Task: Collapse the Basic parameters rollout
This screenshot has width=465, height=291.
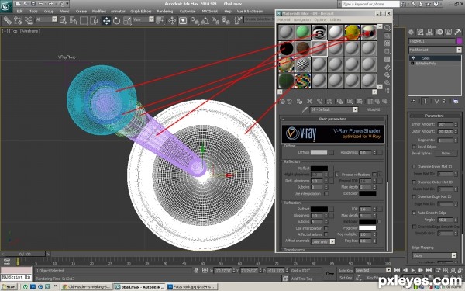Action: point(332,119)
